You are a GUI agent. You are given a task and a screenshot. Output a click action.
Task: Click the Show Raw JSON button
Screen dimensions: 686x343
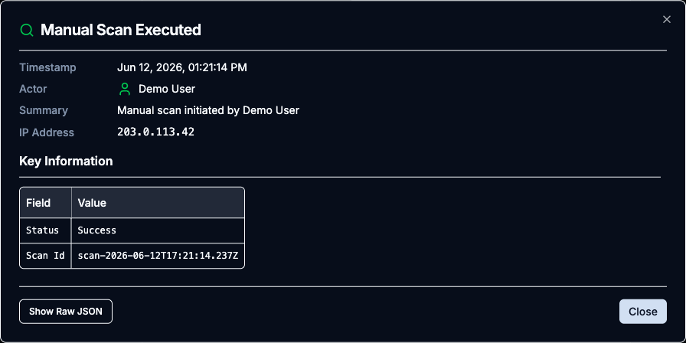click(x=66, y=312)
